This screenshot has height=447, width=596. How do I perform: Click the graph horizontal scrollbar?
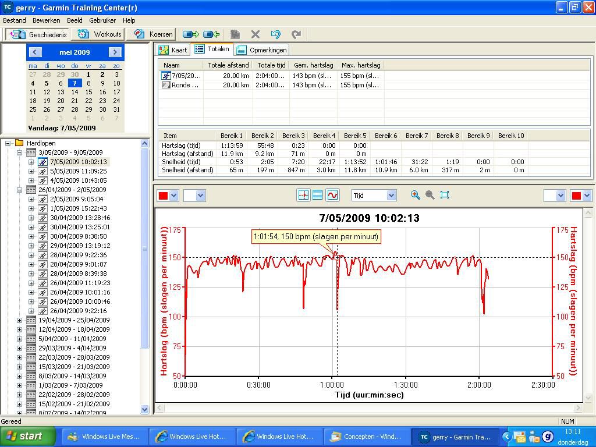369,408
